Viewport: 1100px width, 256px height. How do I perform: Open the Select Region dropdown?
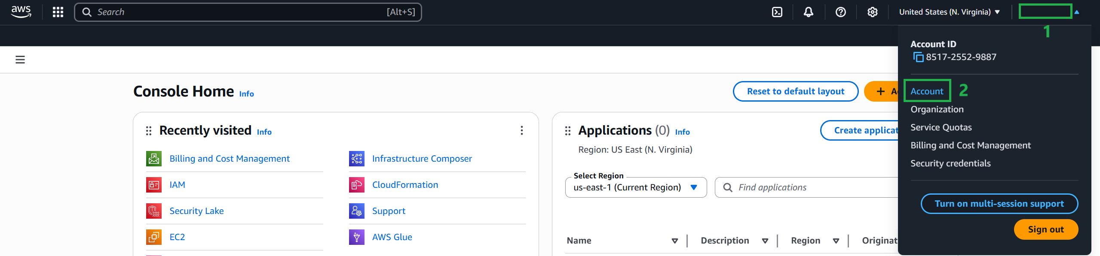(635, 187)
